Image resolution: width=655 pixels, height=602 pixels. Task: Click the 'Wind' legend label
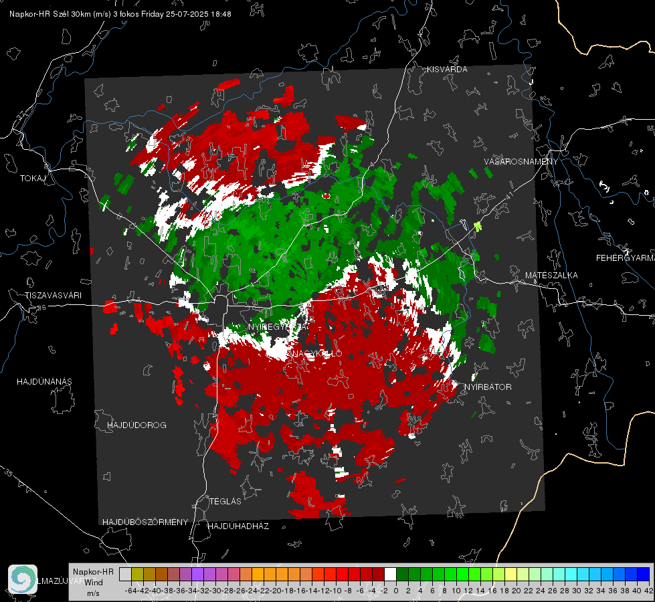94,583
